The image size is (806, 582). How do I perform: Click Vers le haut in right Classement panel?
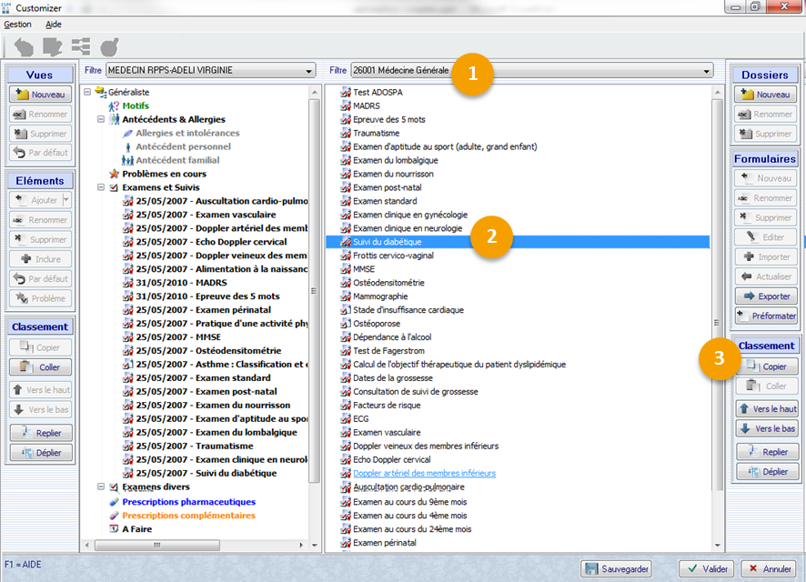[766, 408]
